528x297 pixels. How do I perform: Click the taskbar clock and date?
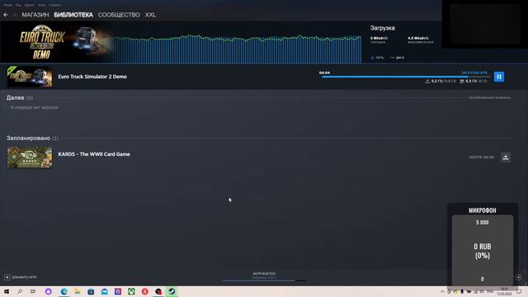pyautogui.click(x=504, y=291)
